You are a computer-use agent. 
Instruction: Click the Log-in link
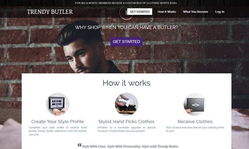click(x=220, y=12)
